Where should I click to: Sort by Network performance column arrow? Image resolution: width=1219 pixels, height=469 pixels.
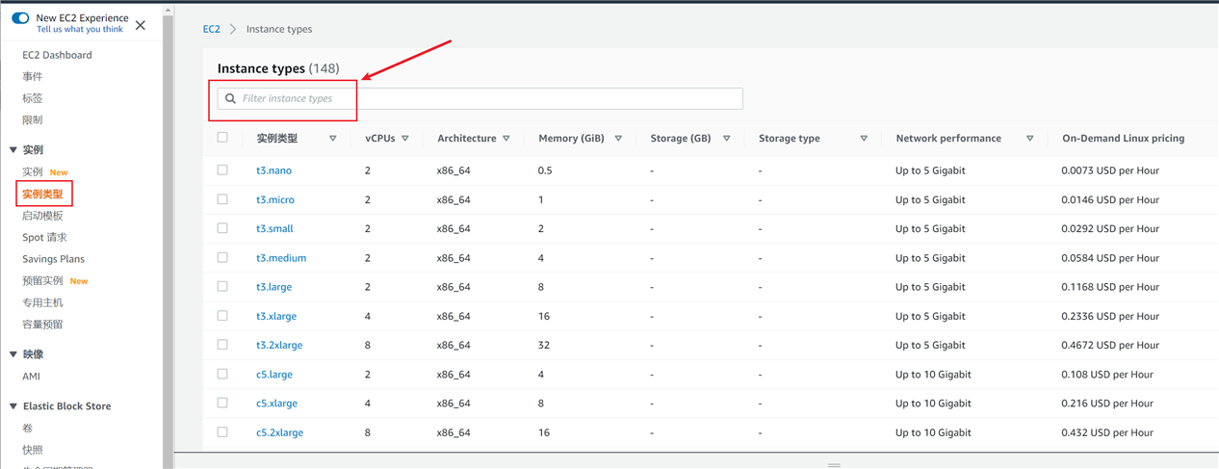click(x=1030, y=139)
